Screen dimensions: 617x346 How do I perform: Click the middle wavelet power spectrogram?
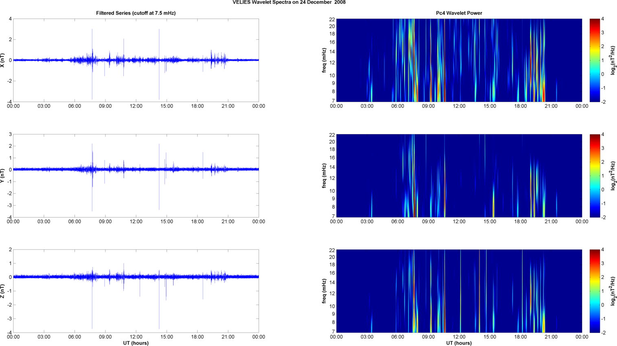click(459, 176)
